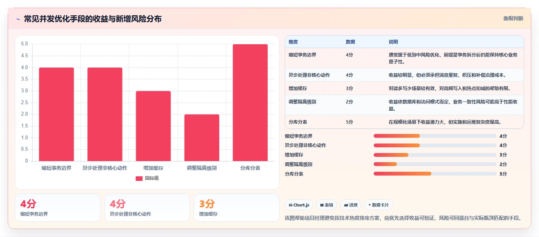Click the 2.5 y-axis tick label

[x=24, y=103]
